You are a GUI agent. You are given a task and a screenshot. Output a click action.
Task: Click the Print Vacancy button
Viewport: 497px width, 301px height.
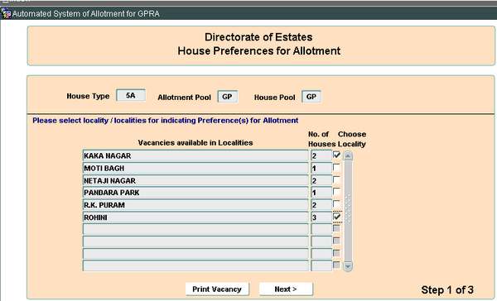217,289
